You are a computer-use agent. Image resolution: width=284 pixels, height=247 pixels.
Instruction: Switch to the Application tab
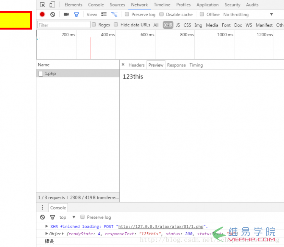coord(208,5)
